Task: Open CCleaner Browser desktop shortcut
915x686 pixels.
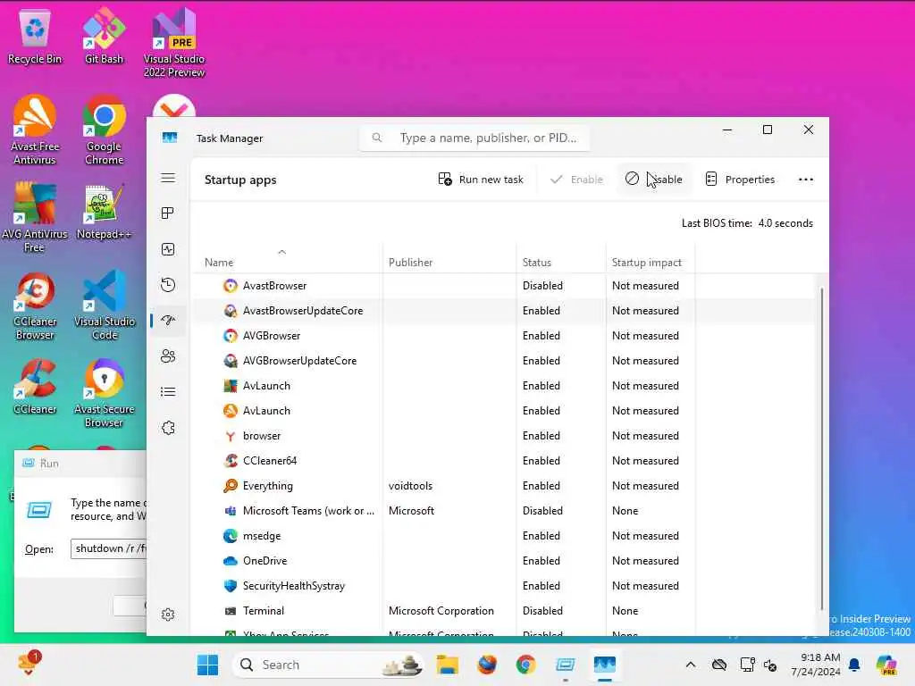Action: [35, 305]
